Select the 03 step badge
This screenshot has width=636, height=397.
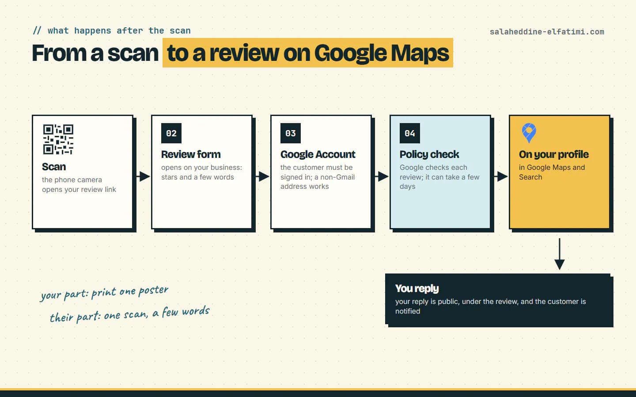point(291,133)
